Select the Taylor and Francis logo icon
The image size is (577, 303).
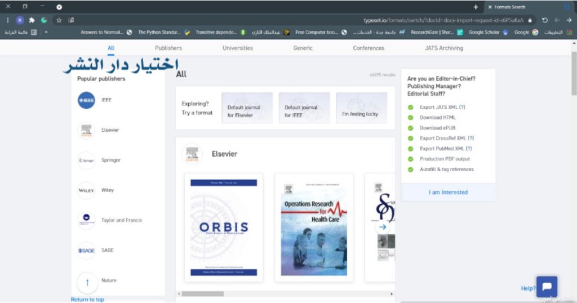tap(86, 220)
